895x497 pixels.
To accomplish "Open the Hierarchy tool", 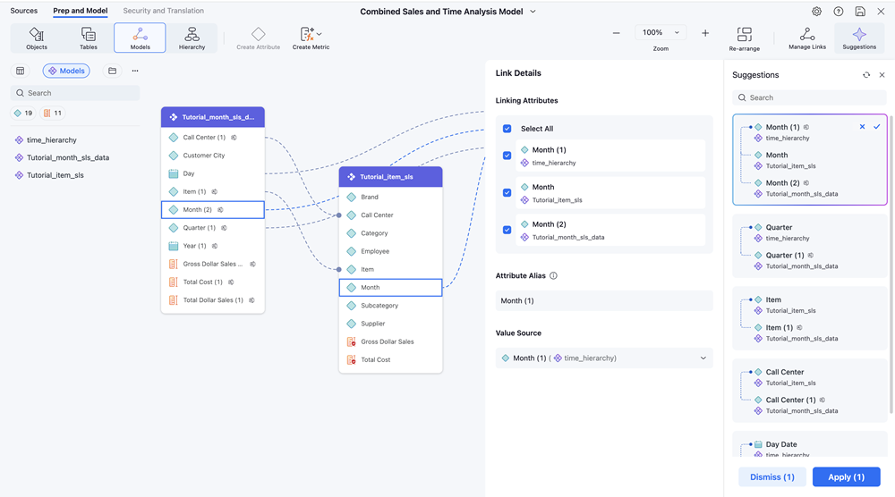I will [192, 38].
